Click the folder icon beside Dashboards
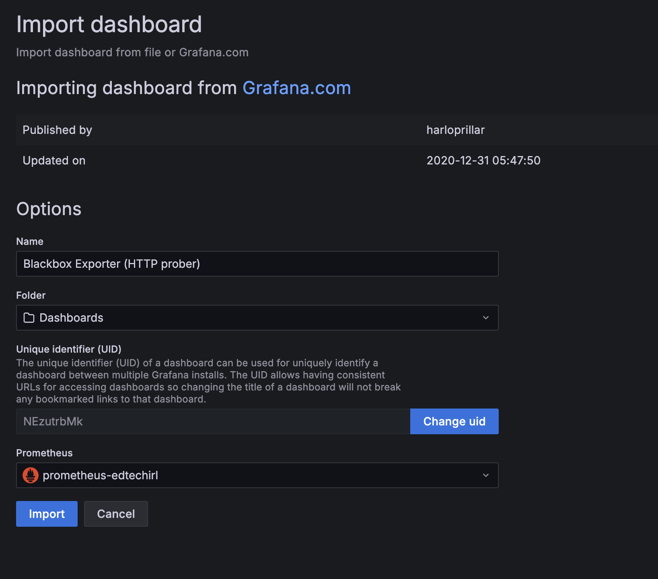This screenshot has width=658, height=579. (29, 318)
